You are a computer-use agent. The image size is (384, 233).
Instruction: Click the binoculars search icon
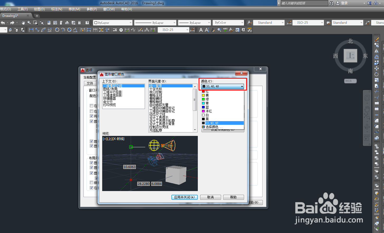pos(331,3)
